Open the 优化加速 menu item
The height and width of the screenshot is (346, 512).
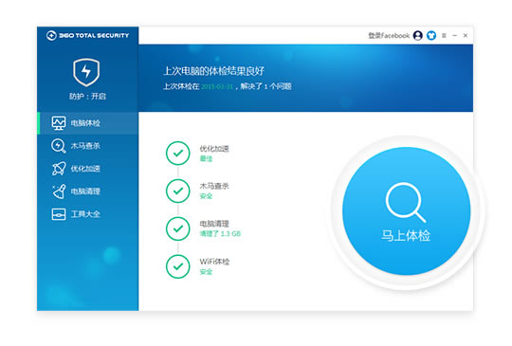(x=88, y=169)
